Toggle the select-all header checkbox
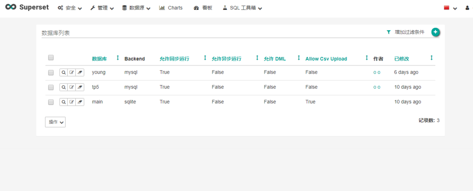473x191 pixels. pyautogui.click(x=51, y=58)
